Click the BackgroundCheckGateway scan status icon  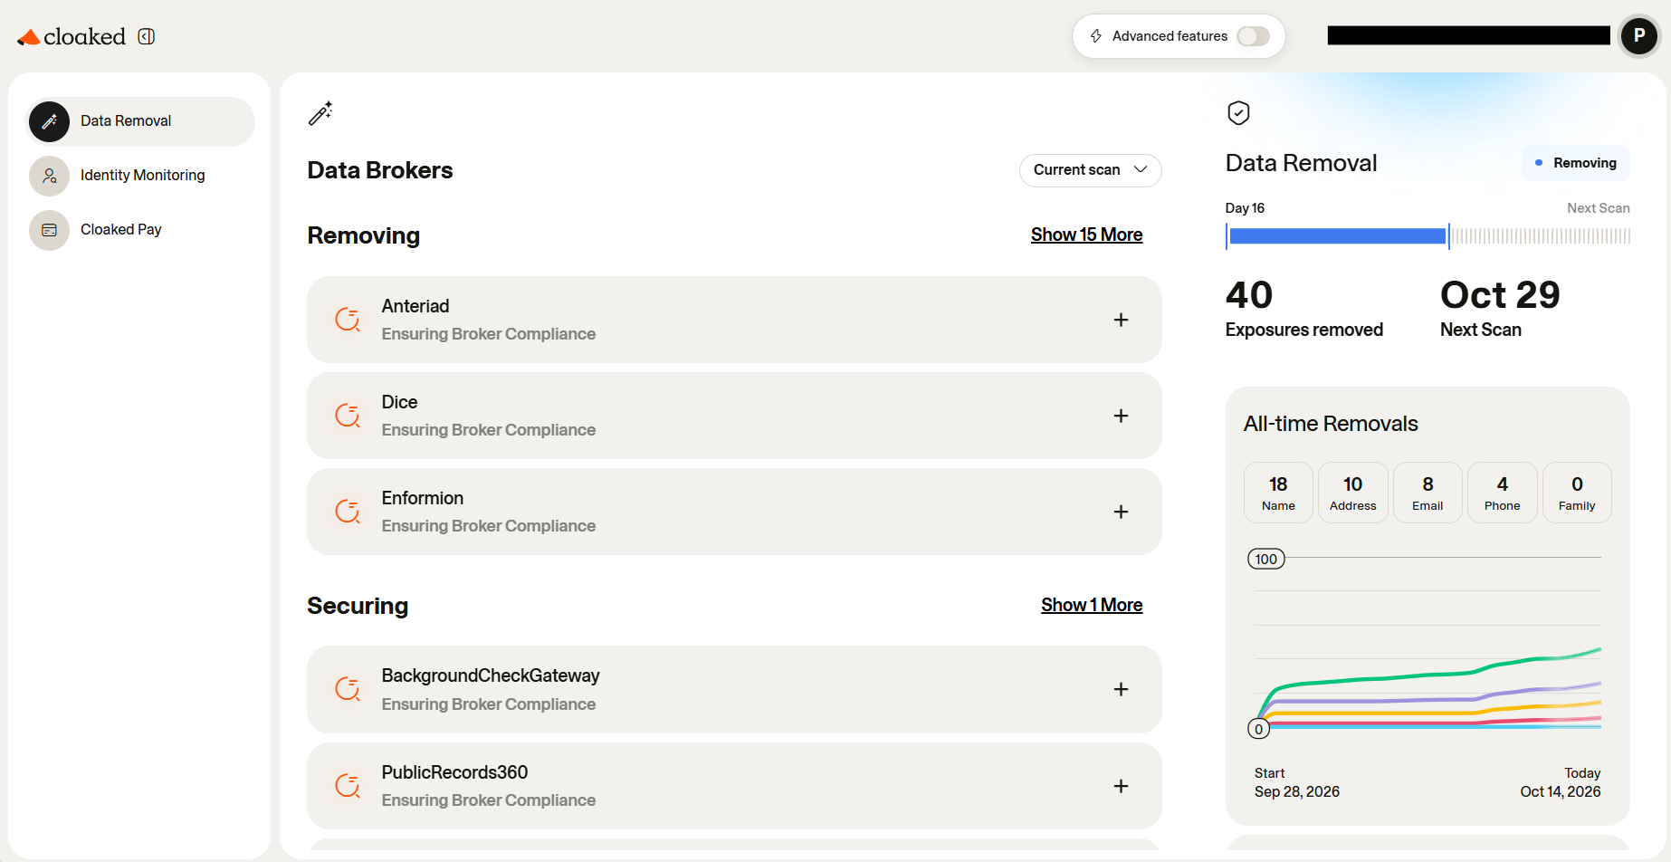(348, 689)
